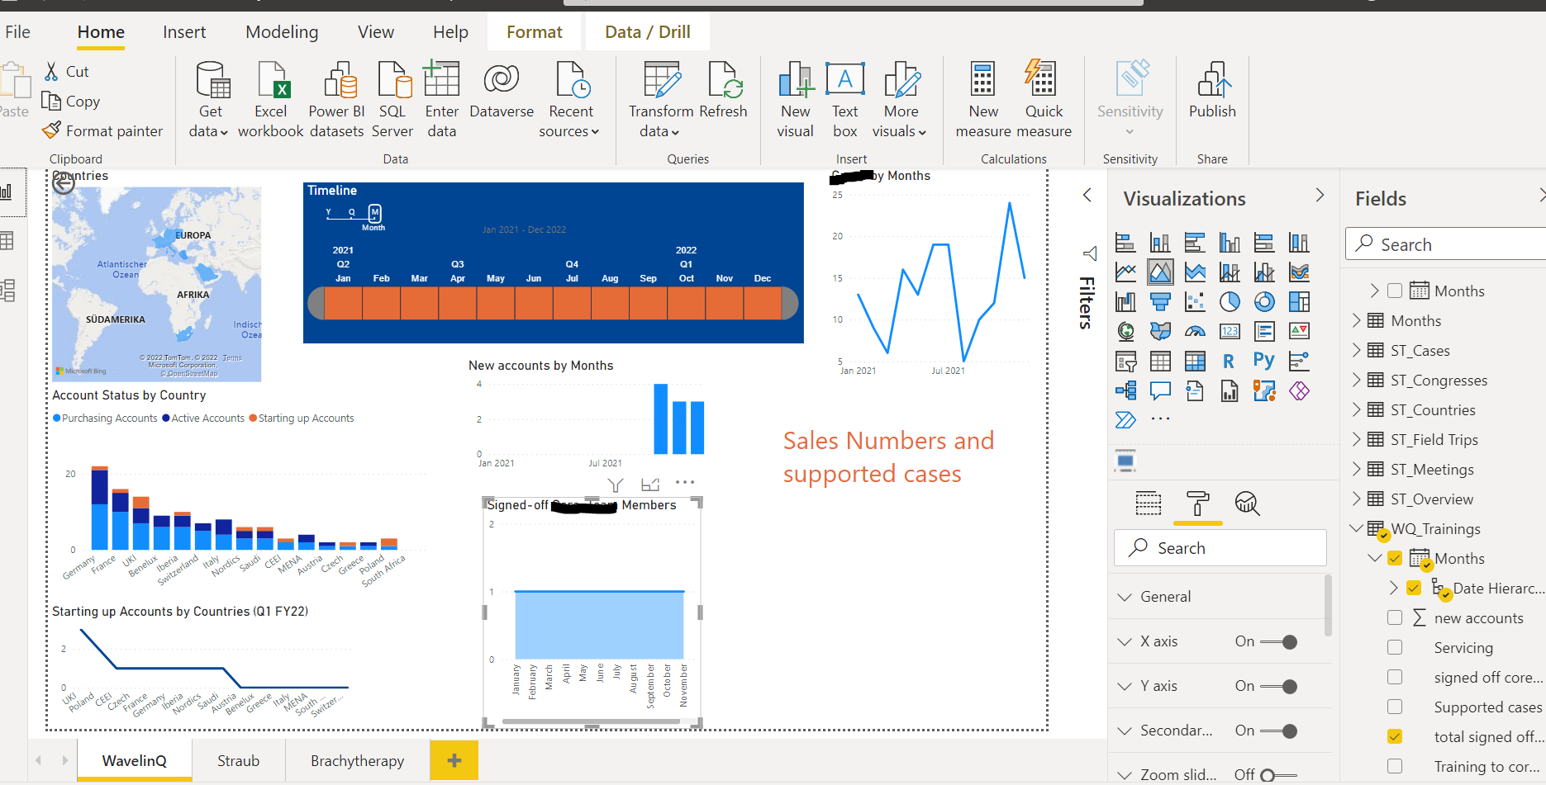Expand the General formatting section
This screenshot has width=1546, height=785.
tap(1125, 597)
